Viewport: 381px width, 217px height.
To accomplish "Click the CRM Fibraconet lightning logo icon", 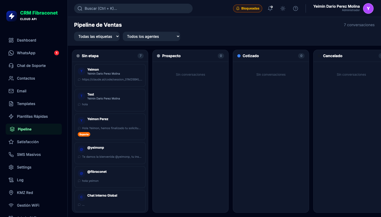I will click(12, 16).
